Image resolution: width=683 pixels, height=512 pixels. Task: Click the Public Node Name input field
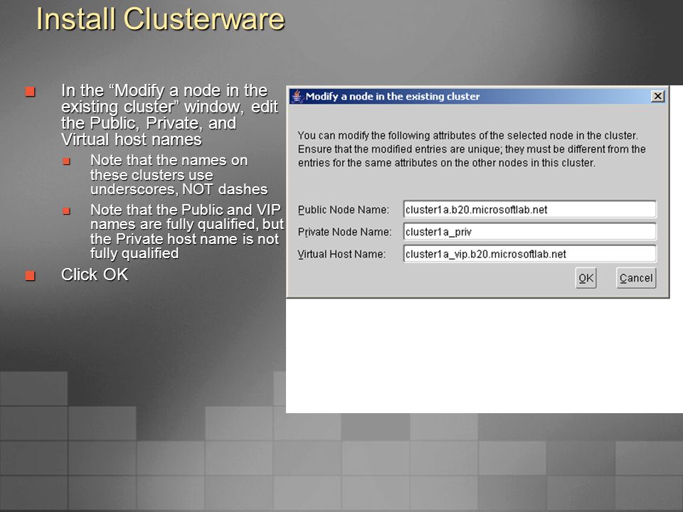pos(529,209)
